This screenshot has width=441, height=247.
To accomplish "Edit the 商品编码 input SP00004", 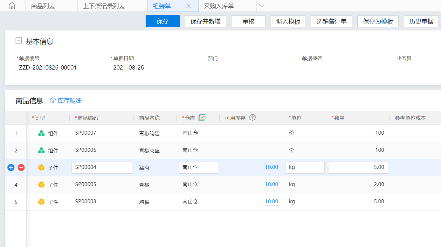I will (102, 168).
